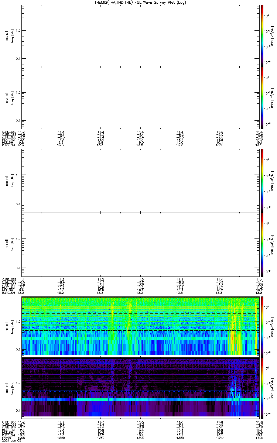Click the 0.1 tick on THA BII axis
277x443 pixels.
(x=18, y=121)
